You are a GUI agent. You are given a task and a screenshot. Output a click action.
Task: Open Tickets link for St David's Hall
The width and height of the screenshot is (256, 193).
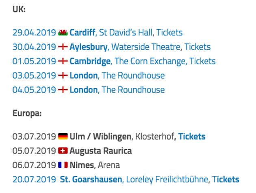[x=169, y=33]
